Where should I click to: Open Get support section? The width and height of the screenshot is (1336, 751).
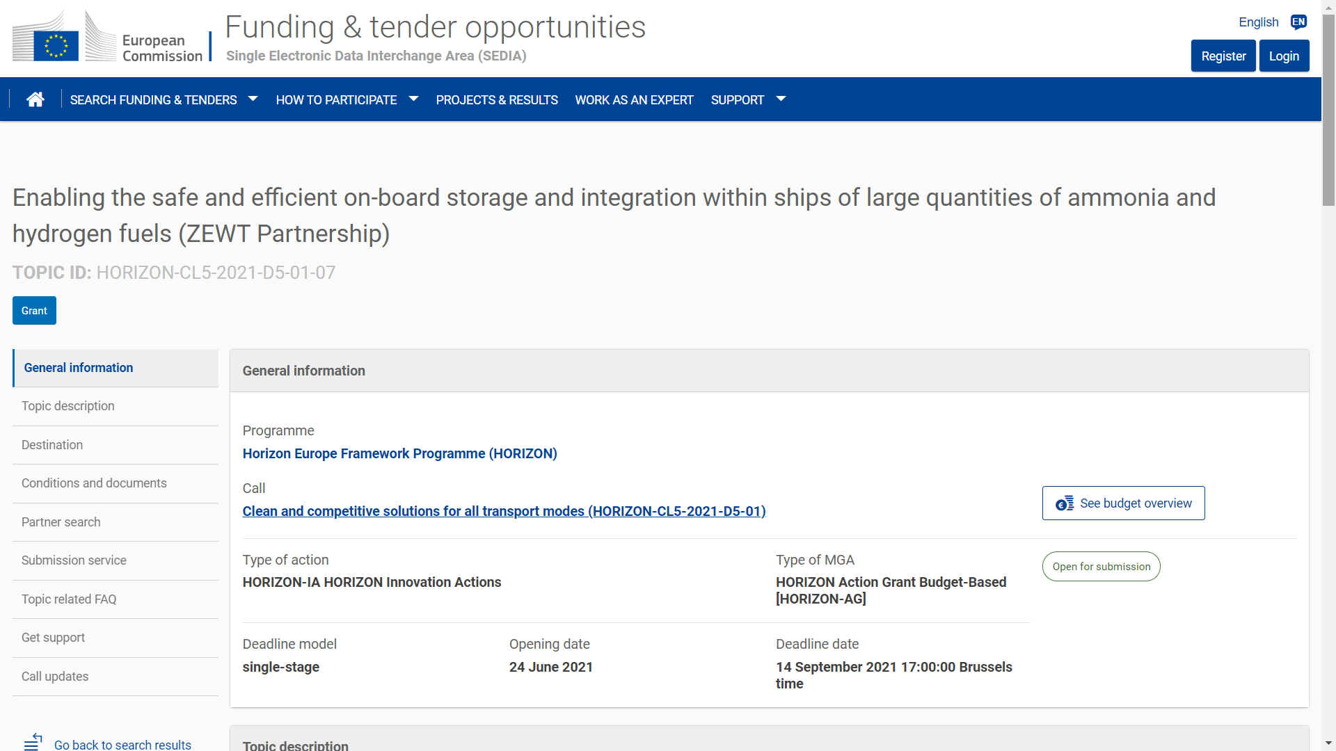116,638
